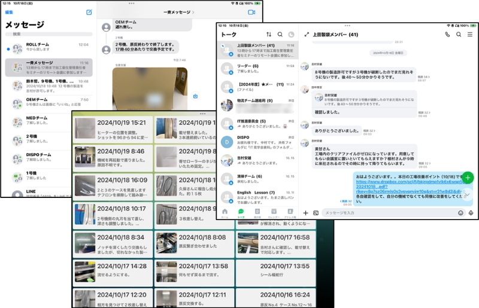Open 清掃チーム (6) chat

click(257, 179)
